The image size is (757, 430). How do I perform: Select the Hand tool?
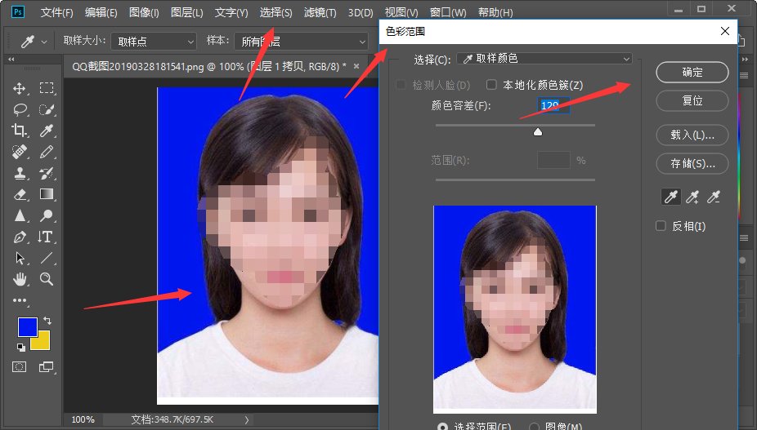click(20, 279)
